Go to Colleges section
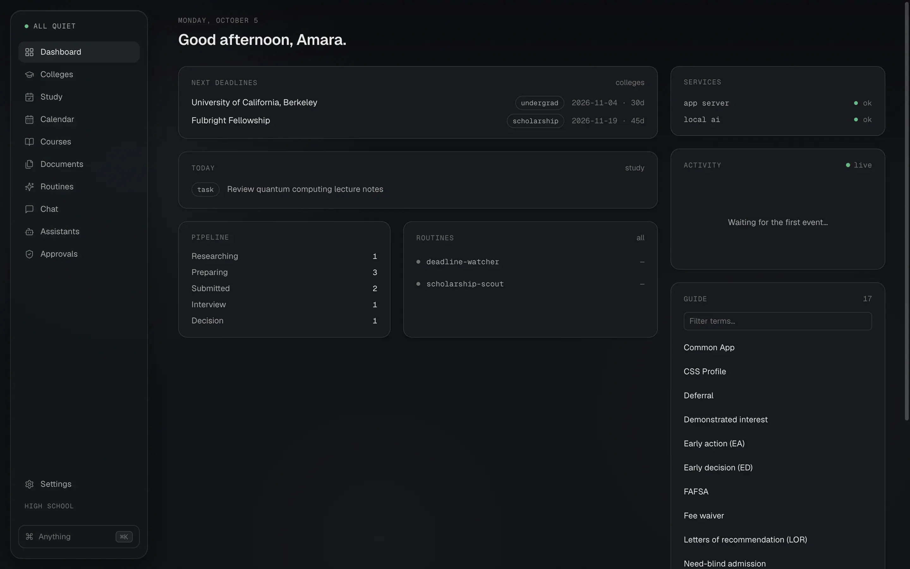 [79, 75]
